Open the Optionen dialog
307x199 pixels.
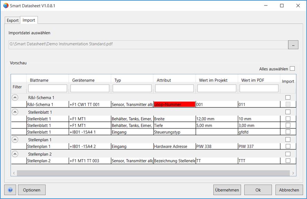32,190
